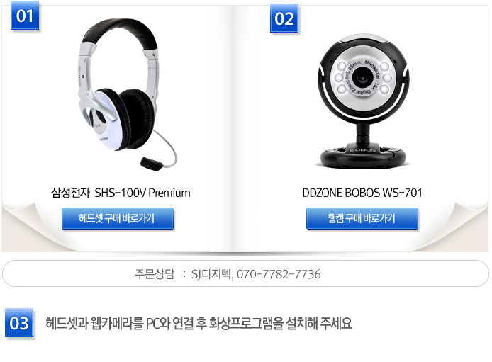The width and height of the screenshot is (492, 362).
Task: Select the Samsung headset product image
Action: pyautogui.click(x=125, y=94)
